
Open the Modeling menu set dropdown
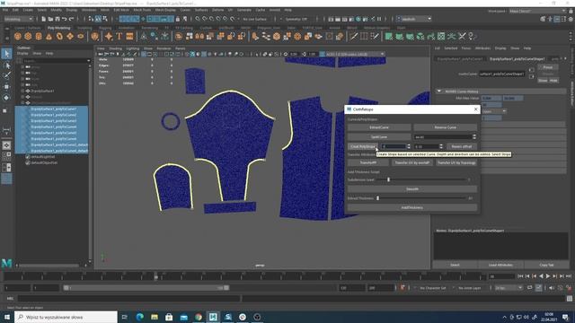pos(18,19)
